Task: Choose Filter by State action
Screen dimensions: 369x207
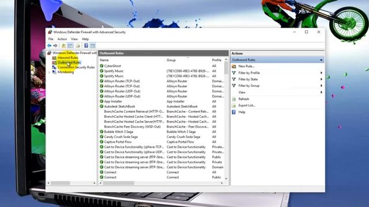Action: coord(248,79)
